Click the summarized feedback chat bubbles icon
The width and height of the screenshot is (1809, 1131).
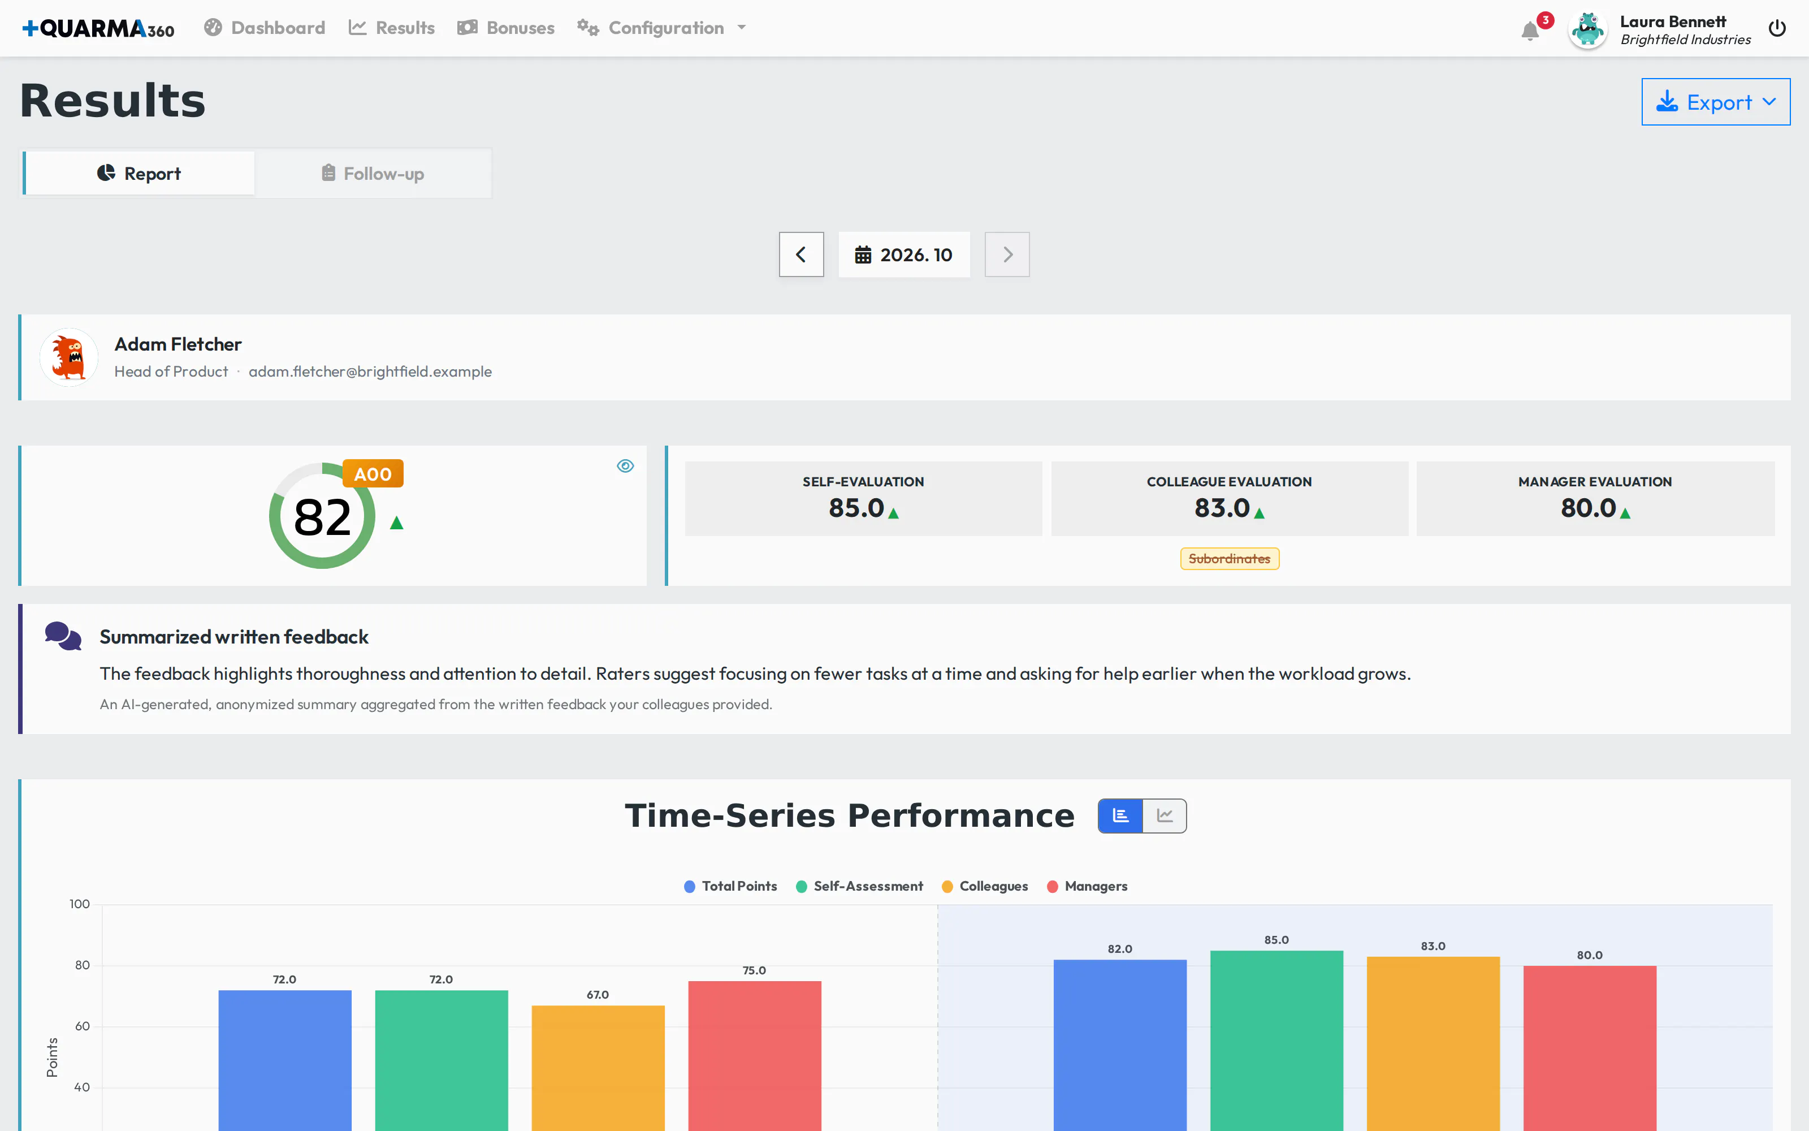(63, 636)
